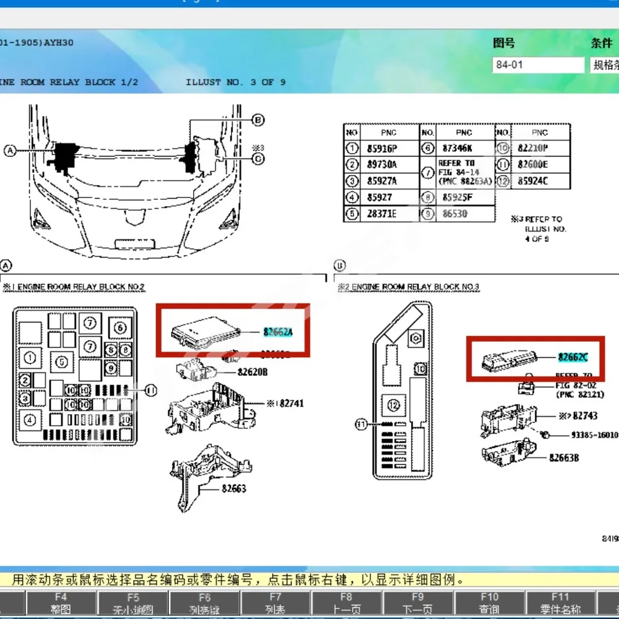Click callout 5 in relay block No.2 diagram
Viewport: 619px width, 619px height.
click(61, 362)
